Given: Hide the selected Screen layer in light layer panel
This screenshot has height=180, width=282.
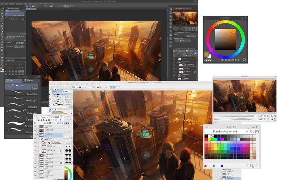Looking at the screenshot, I should point(35,135).
